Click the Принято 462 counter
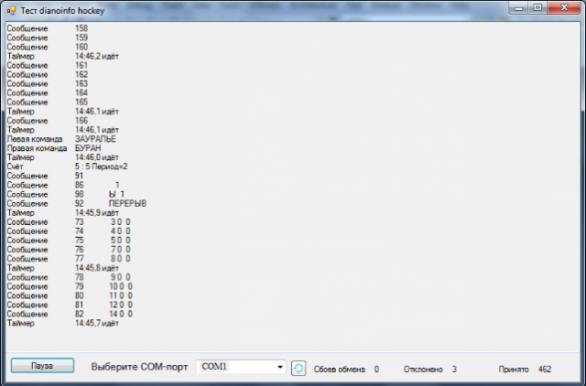 pos(525,370)
